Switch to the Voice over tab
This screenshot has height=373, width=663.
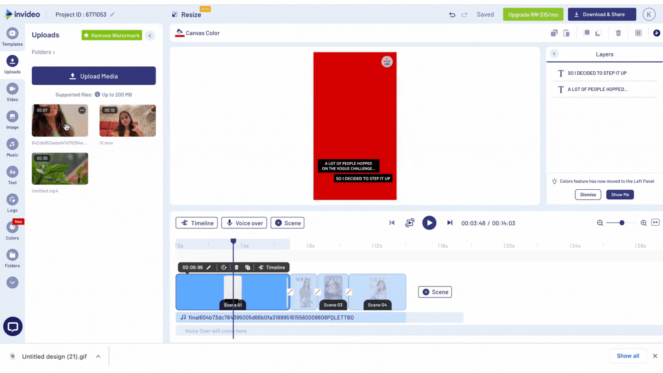point(244,222)
